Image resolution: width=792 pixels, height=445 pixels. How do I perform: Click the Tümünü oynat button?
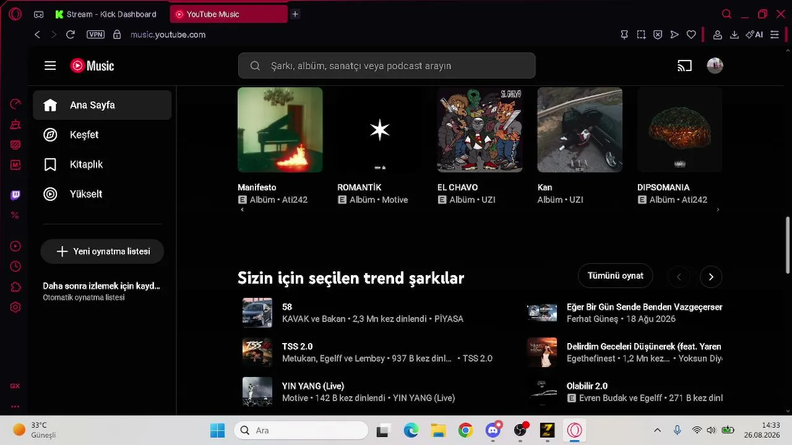point(616,276)
